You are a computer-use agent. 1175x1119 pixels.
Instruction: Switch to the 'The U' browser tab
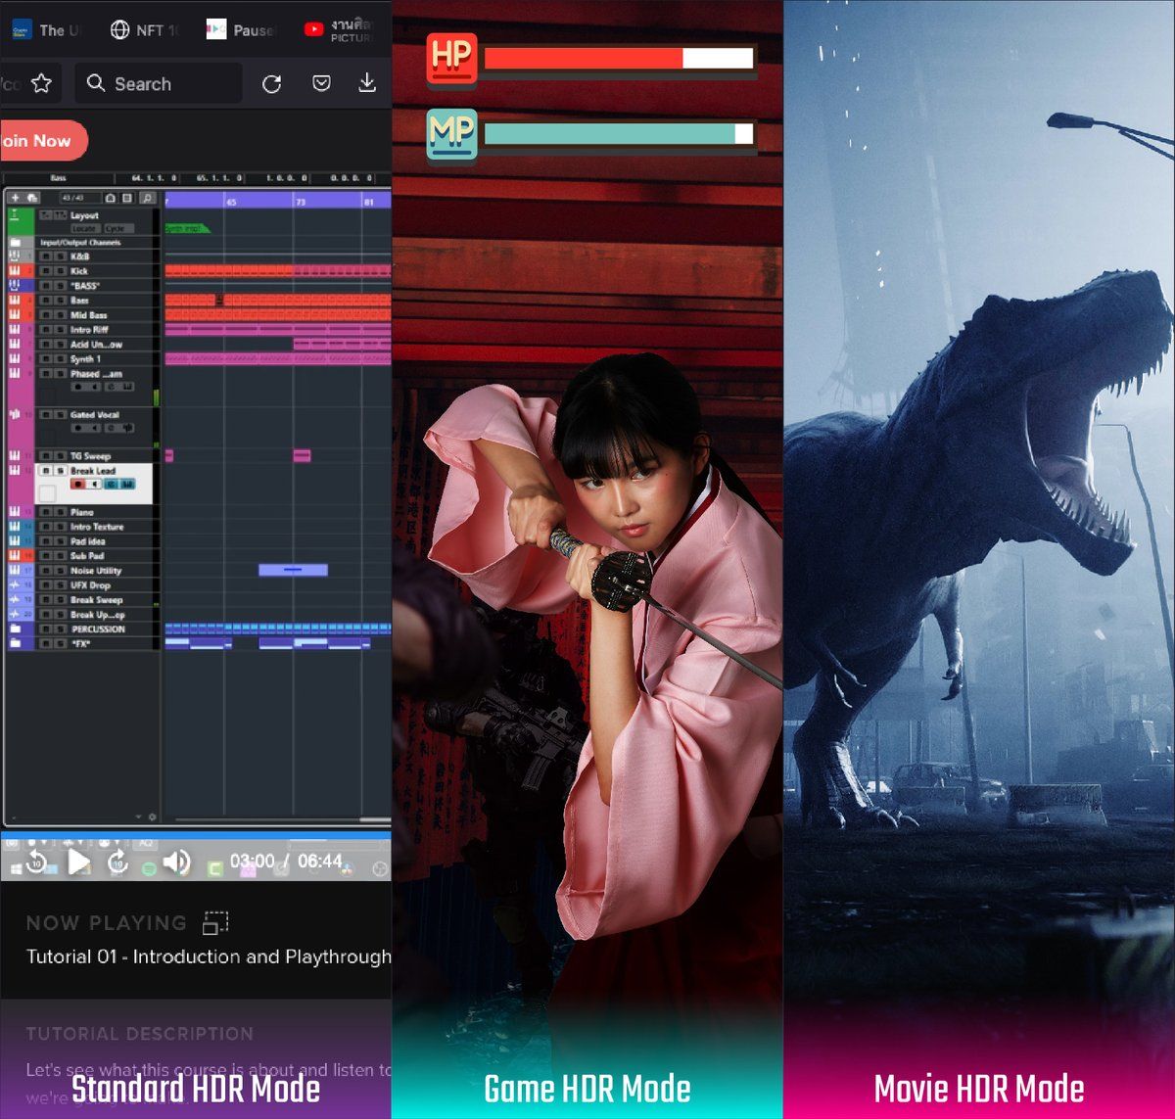46,29
